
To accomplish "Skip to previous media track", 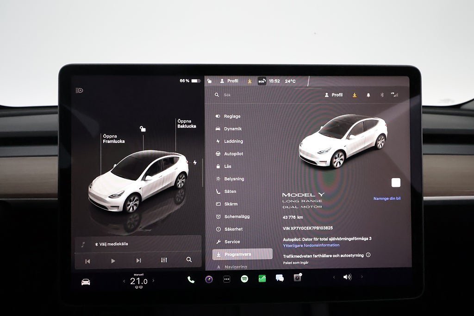I will point(87,261).
